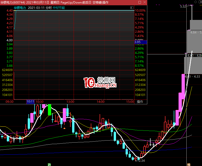Click the green 跌 marker at chart bottom
Image resolution: width=202 pixels, height=166 pixels.
[x=49, y=164]
